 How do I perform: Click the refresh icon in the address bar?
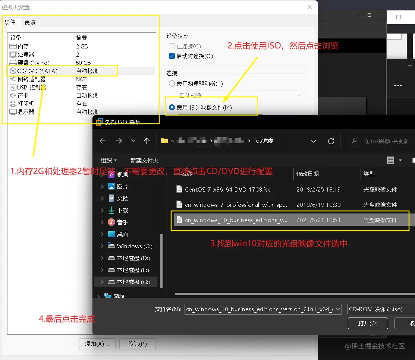[331, 141]
